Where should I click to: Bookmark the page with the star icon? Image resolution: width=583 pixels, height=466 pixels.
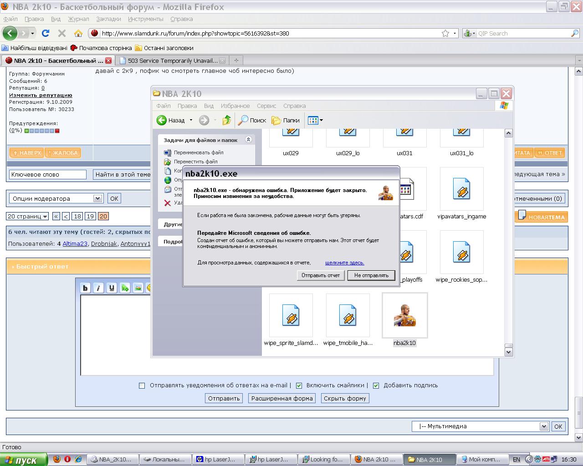click(x=445, y=33)
